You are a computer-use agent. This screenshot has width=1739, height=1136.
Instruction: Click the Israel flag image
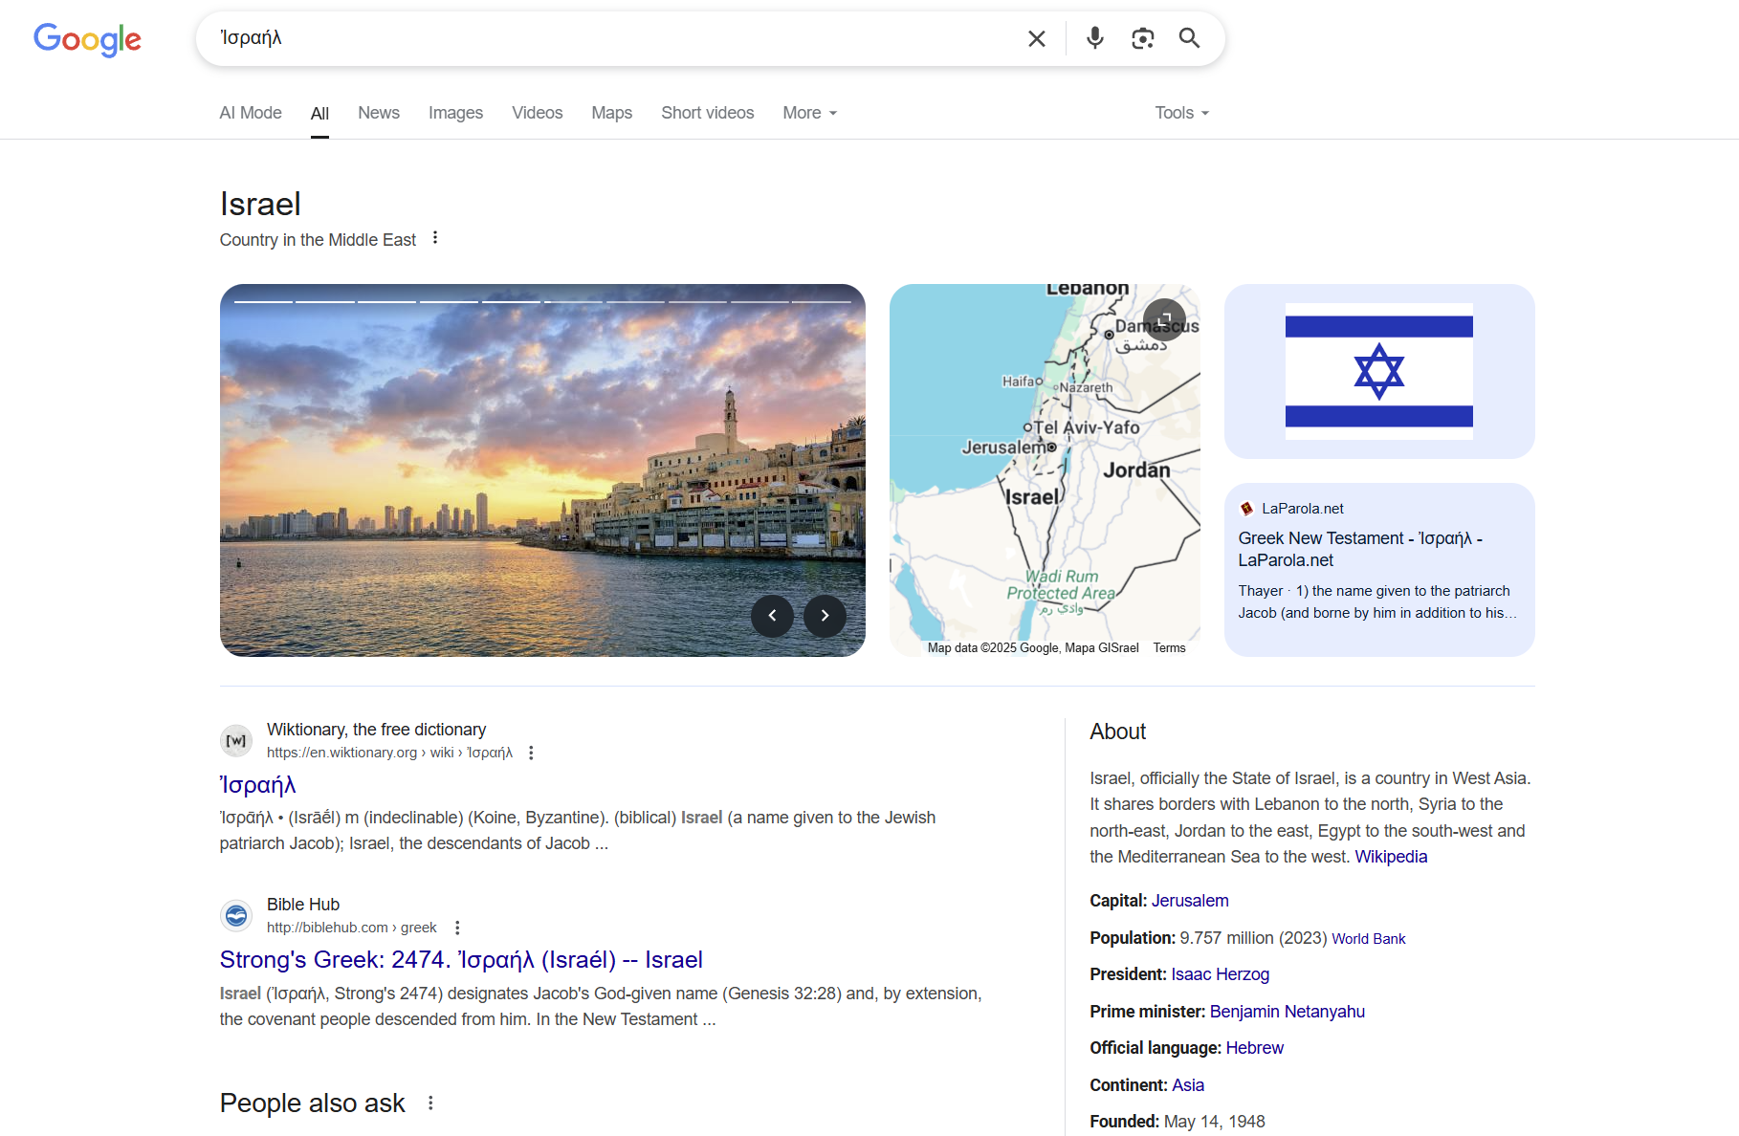tap(1379, 371)
